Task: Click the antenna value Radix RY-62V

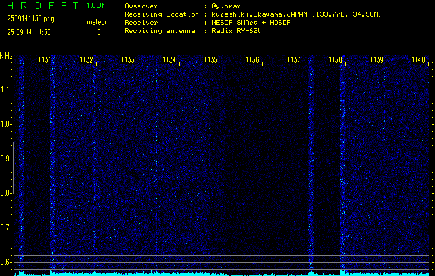Action: coord(237,31)
